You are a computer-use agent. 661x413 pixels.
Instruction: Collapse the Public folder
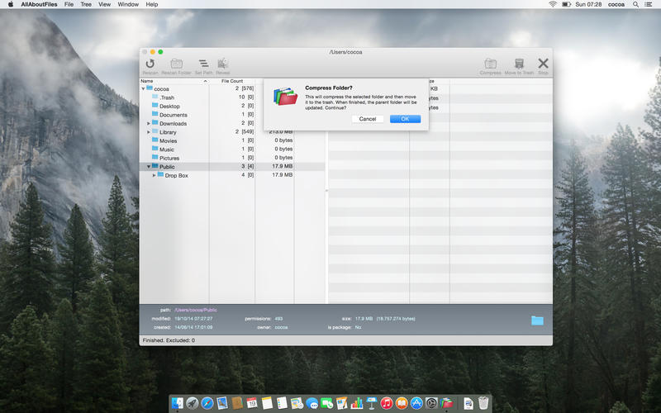[149, 167]
